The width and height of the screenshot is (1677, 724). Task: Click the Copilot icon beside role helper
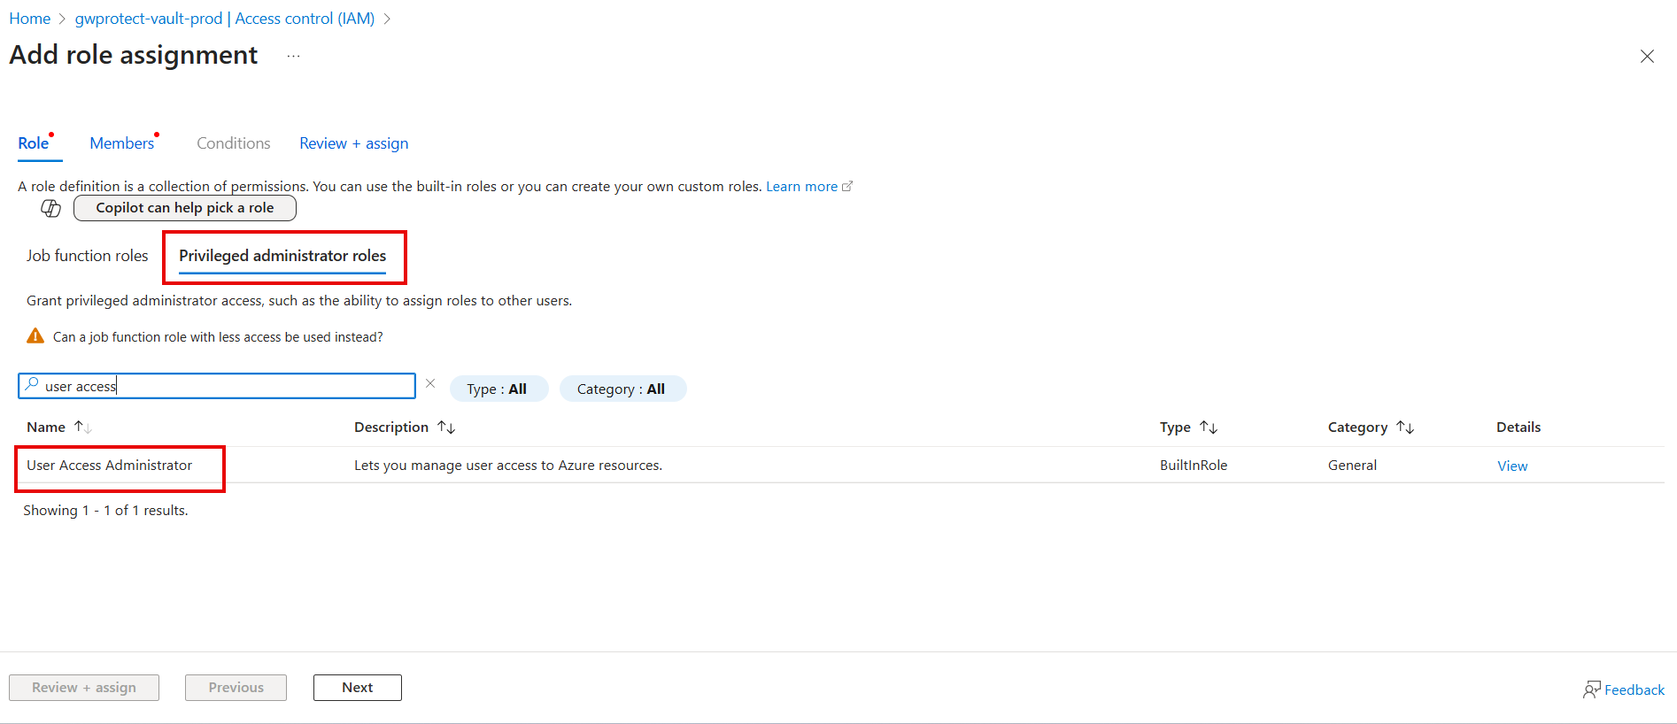tap(50, 208)
